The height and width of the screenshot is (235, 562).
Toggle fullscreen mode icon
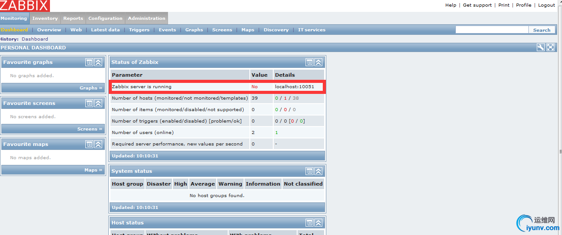[551, 48]
